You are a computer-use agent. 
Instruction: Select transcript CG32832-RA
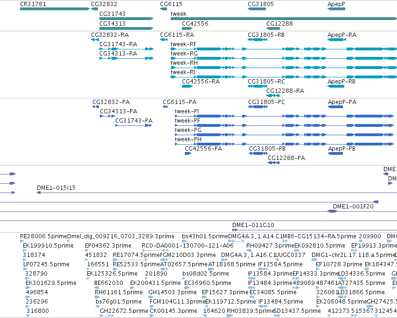95,40
